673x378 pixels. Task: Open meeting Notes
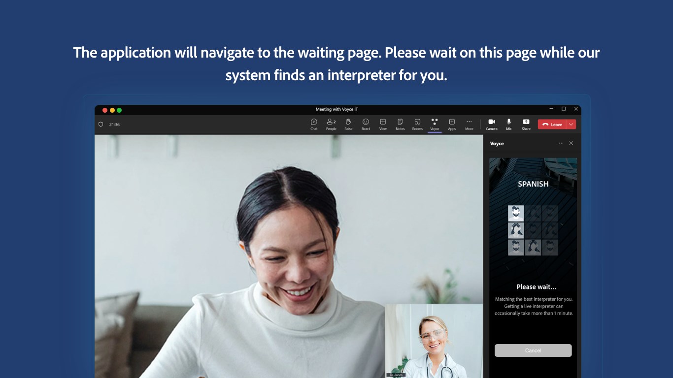pos(400,124)
